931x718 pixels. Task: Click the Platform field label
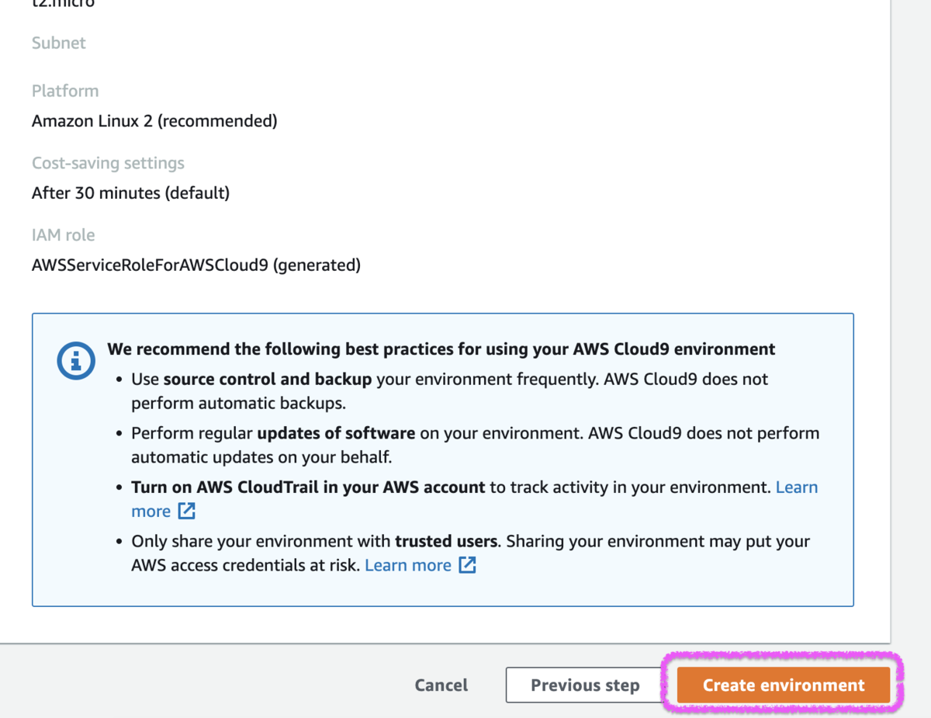point(65,91)
